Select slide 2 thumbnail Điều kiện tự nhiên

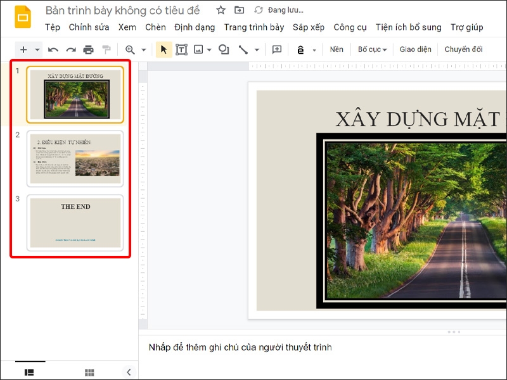point(75,159)
